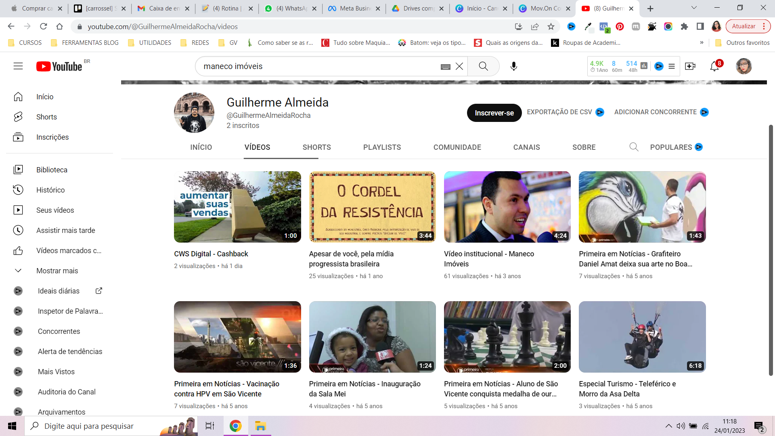Open the hamburger guide menu
775x436 pixels.
[18, 66]
